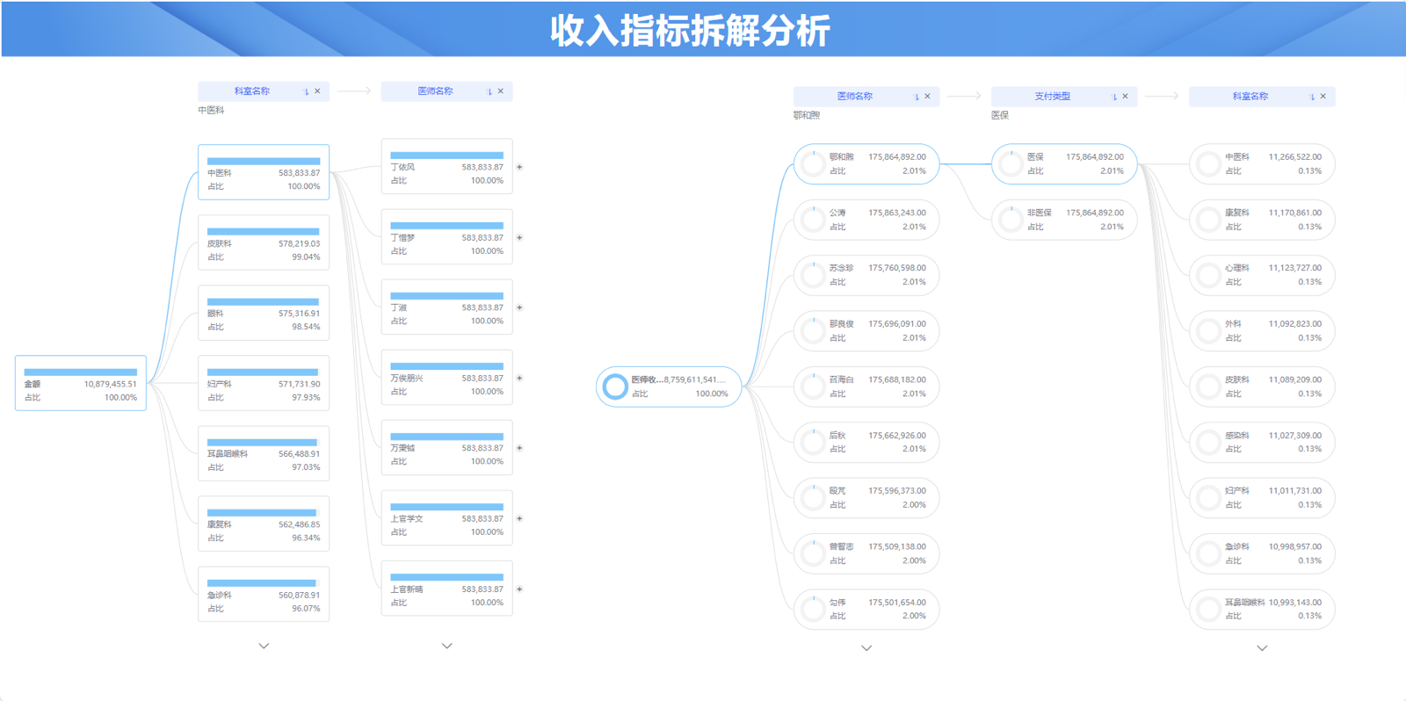Viewport: 1406px width, 701px height.
Task: Expand the 丁依风 node with plus icon
Action: point(519,167)
